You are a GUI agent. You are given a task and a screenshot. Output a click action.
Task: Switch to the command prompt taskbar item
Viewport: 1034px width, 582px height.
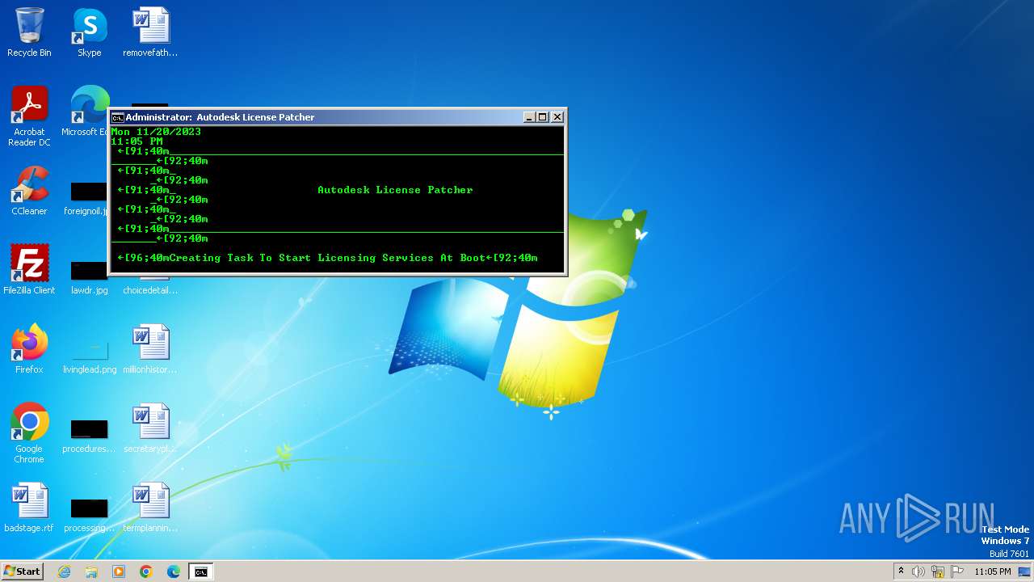tap(201, 571)
